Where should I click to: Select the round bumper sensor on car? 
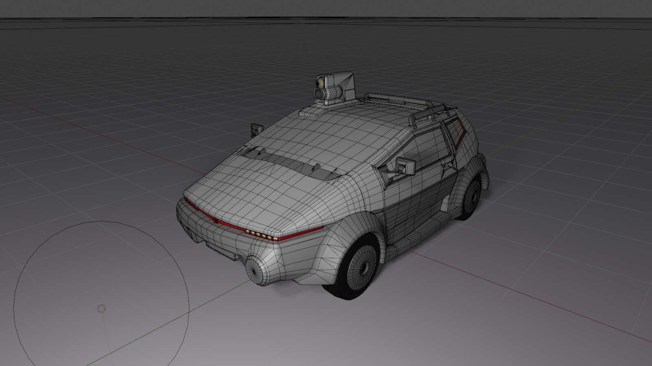click(257, 270)
